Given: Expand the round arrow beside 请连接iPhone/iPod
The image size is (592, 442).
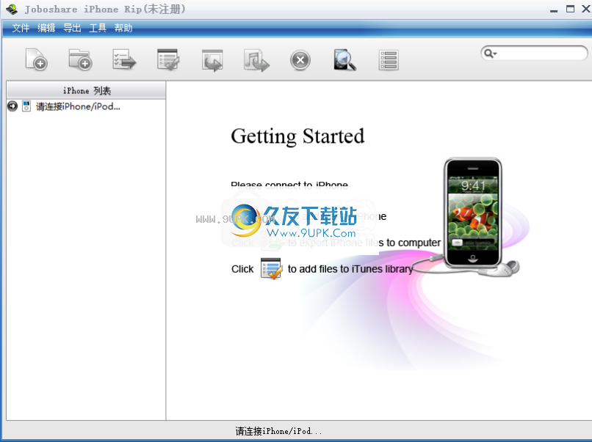Looking at the screenshot, I should coord(12,106).
